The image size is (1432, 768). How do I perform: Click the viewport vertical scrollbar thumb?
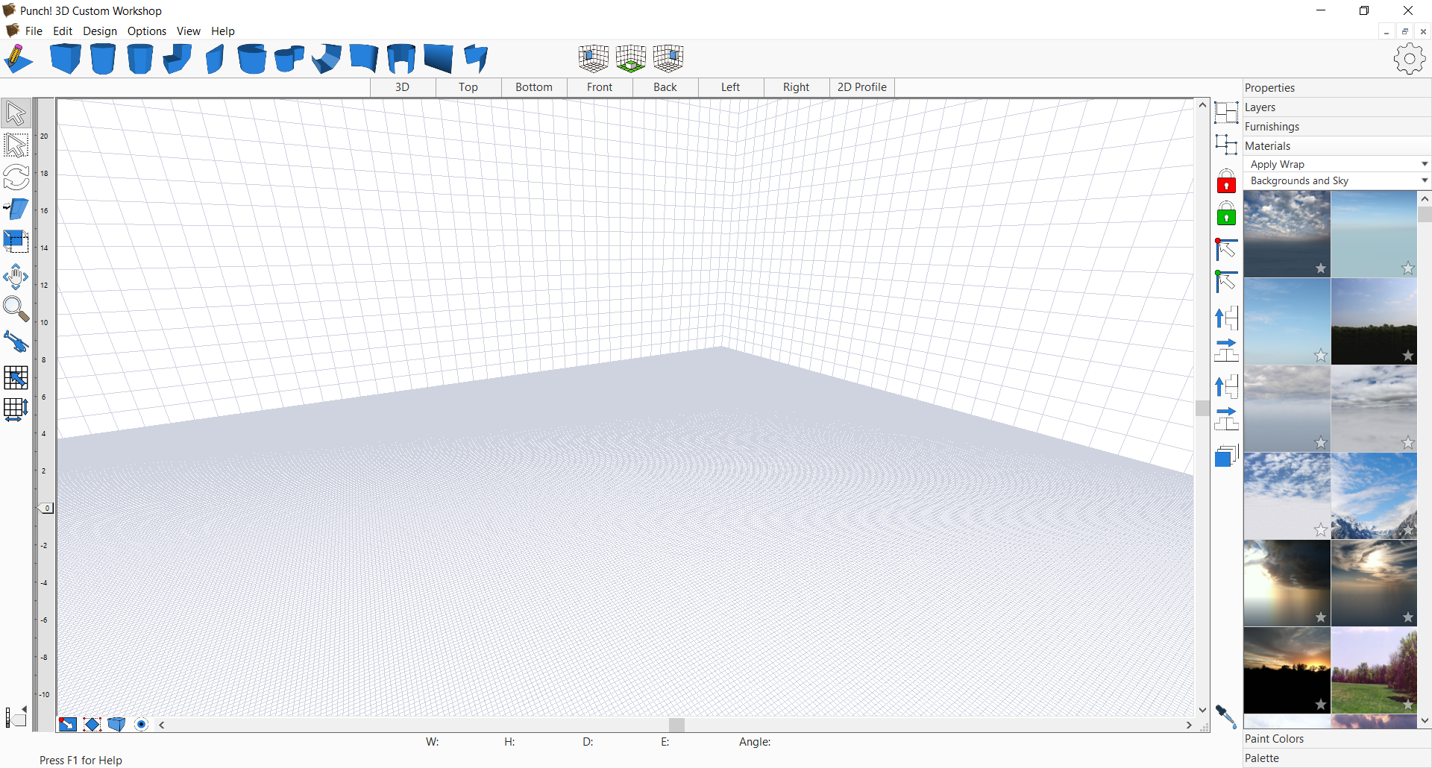[x=1202, y=408]
